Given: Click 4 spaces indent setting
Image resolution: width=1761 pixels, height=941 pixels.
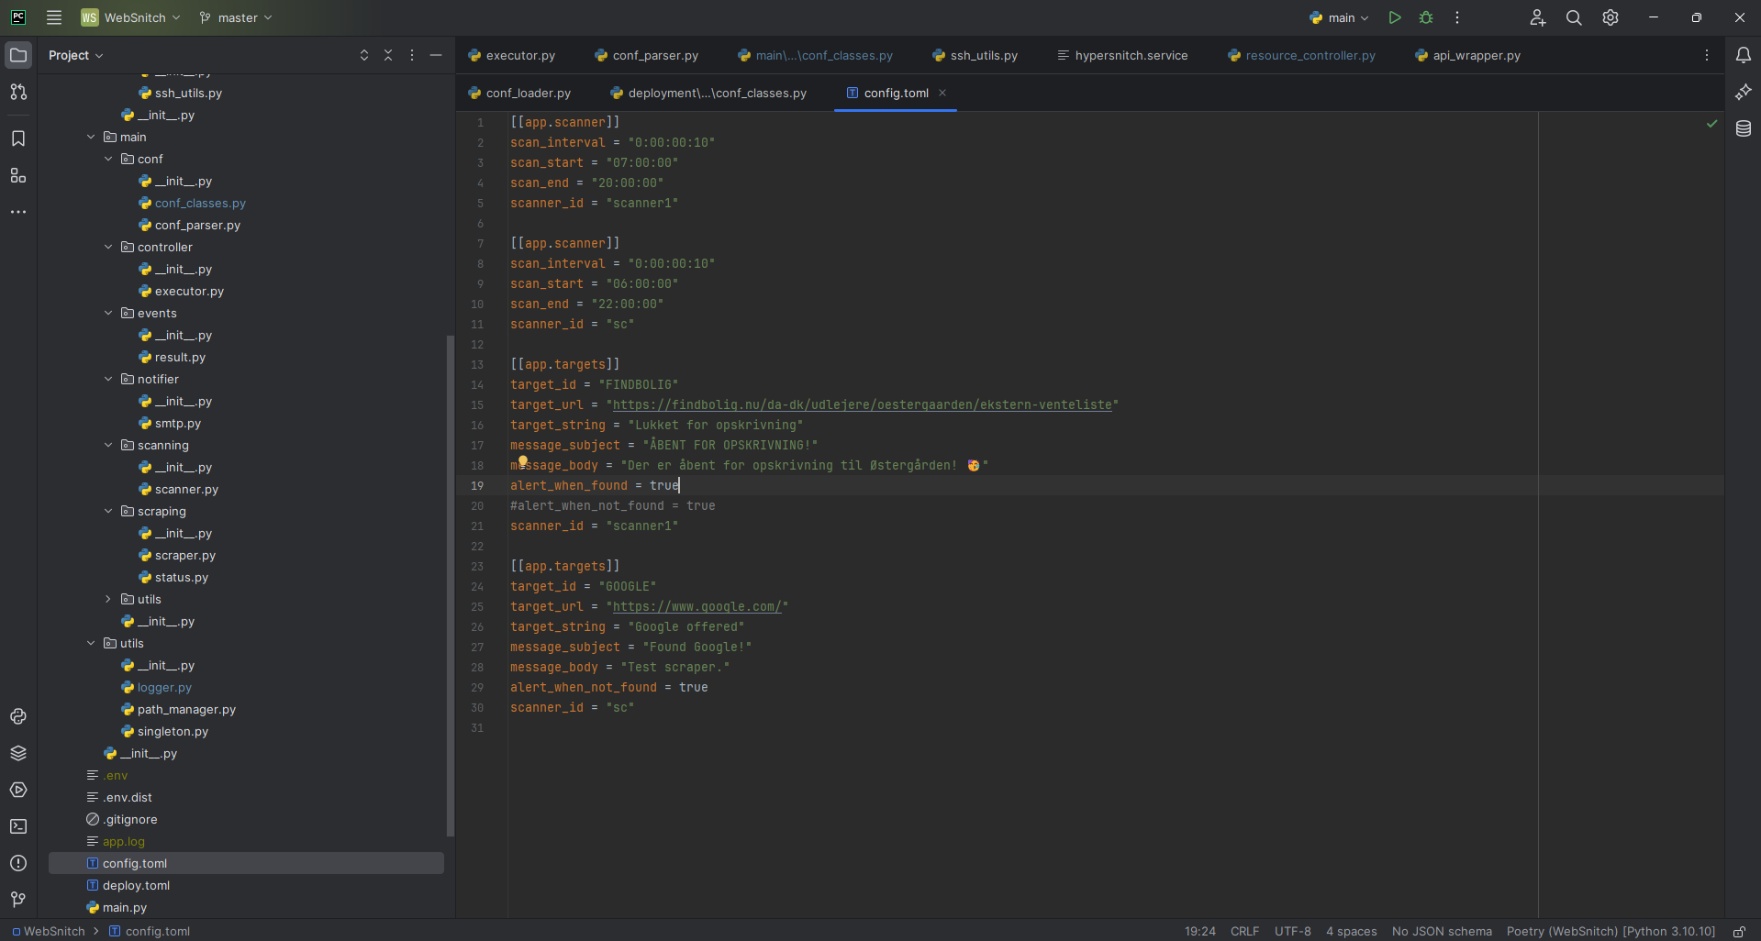Looking at the screenshot, I should tap(1351, 931).
